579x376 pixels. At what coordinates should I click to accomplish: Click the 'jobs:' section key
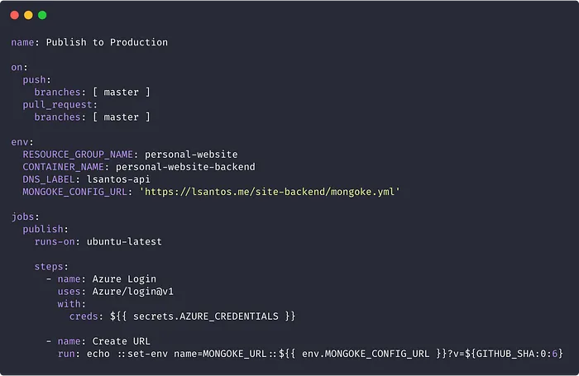tap(25, 217)
